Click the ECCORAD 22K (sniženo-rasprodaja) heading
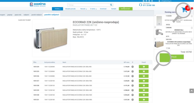194x103 pixels. click(96, 22)
